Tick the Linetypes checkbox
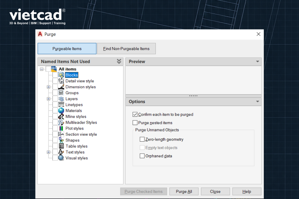This screenshot has height=199, width=299. [55, 104]
